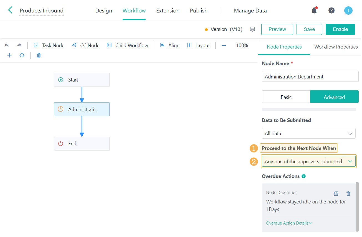Viewport: 362px width, 237px height.
Task: Delete the Node Due Time overdue action
Action: click(x=348, y=193)
